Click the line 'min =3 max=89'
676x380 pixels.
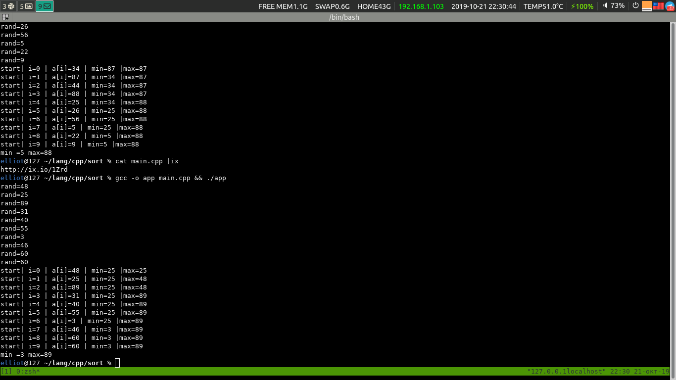pos(26,355)
